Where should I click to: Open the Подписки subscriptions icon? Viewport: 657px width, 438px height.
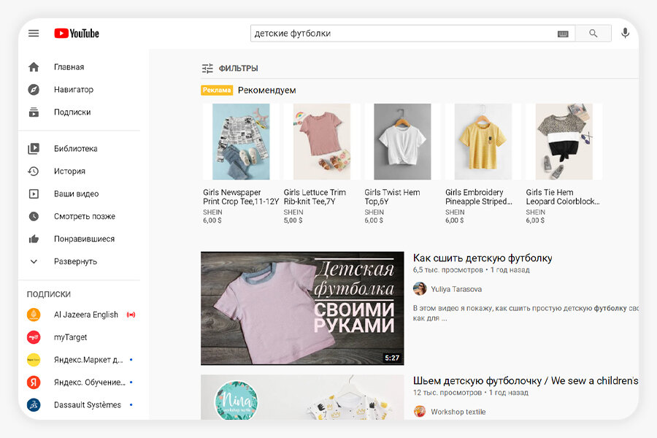pos(34,112)
